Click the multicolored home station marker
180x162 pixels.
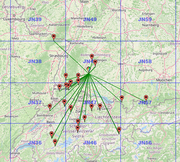click(89, 70)
